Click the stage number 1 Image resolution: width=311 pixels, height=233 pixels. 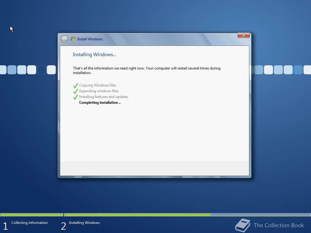(5, 226)
